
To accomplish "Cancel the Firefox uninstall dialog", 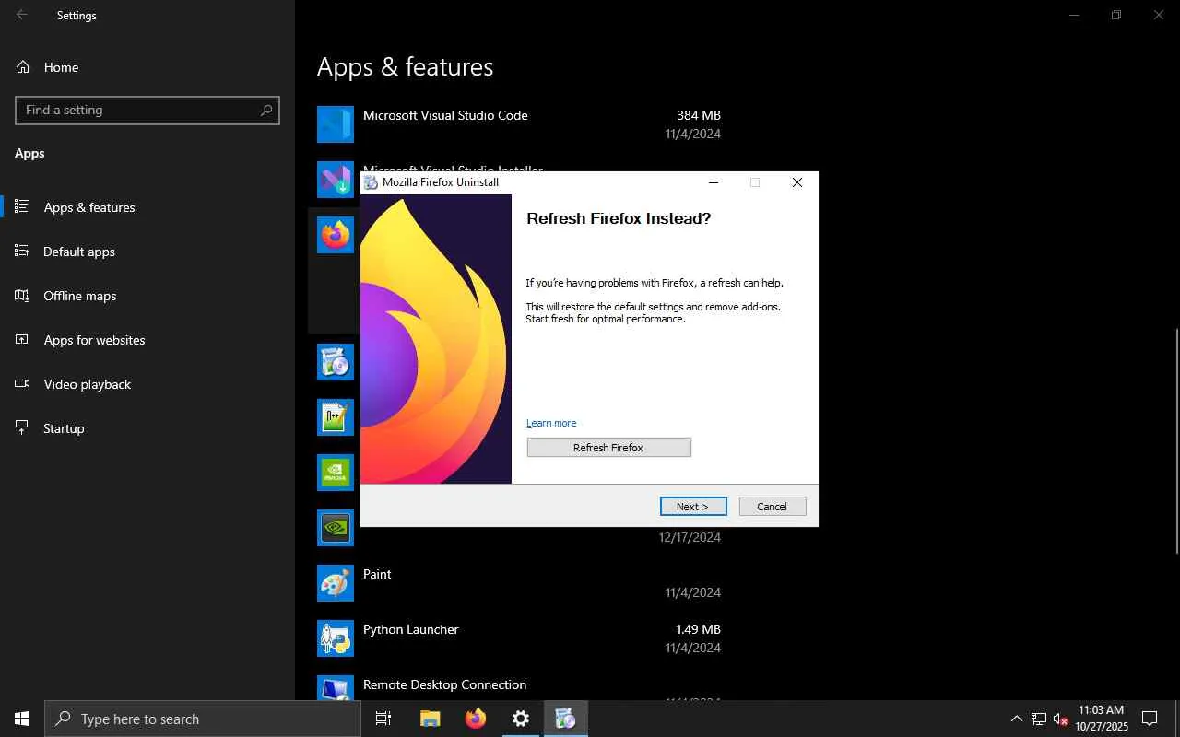I will click(x=773, y=507).
